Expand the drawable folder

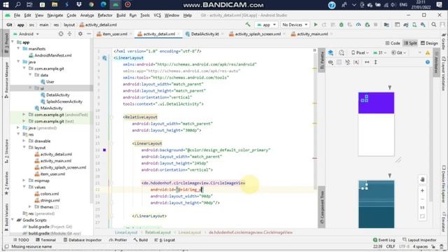24,141
